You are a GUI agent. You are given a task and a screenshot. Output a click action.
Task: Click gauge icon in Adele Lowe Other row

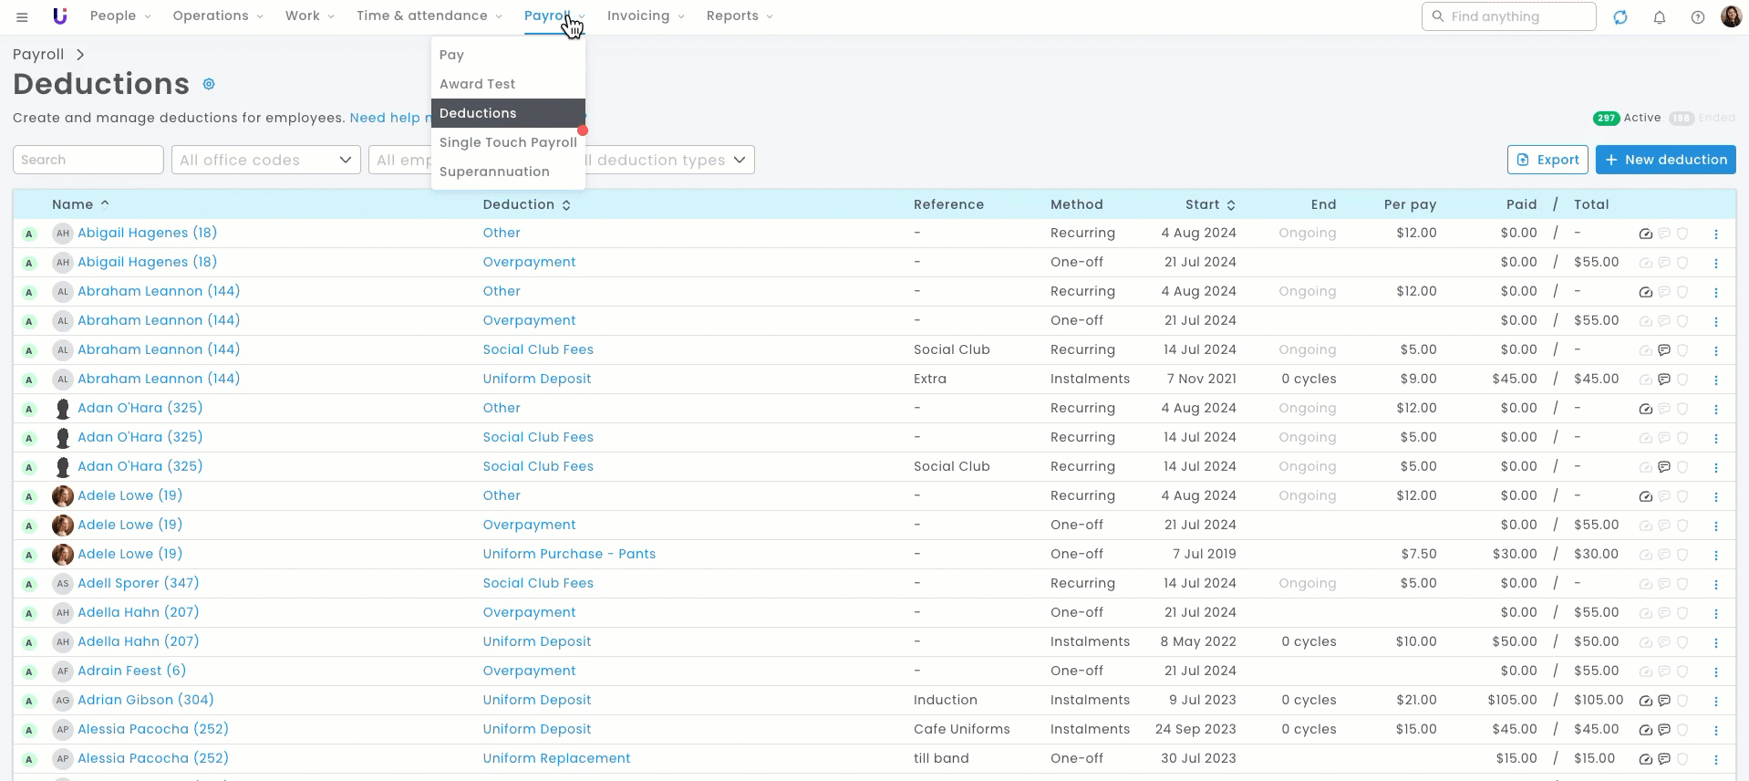pyautogui.click(x=1646, y=496)
